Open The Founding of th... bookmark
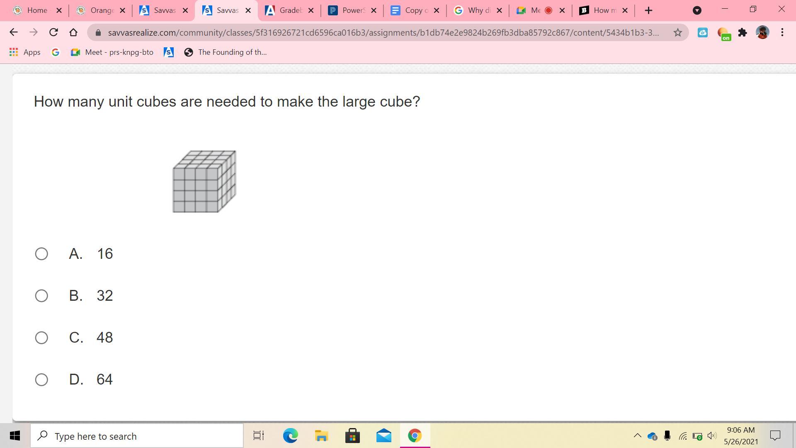The height and width of the screenshot is (448, 796). tap(226, 52)
